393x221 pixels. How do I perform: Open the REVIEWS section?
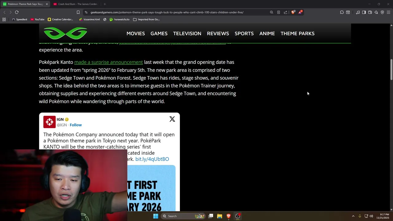pos(218,33)
